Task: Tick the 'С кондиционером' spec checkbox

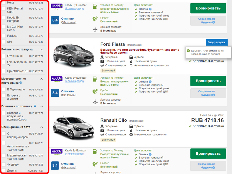Action: coord(4,134)
